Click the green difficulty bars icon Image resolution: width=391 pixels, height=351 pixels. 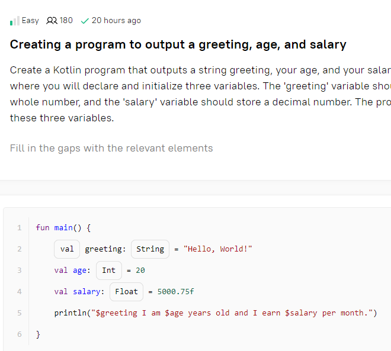pos(14,21)
